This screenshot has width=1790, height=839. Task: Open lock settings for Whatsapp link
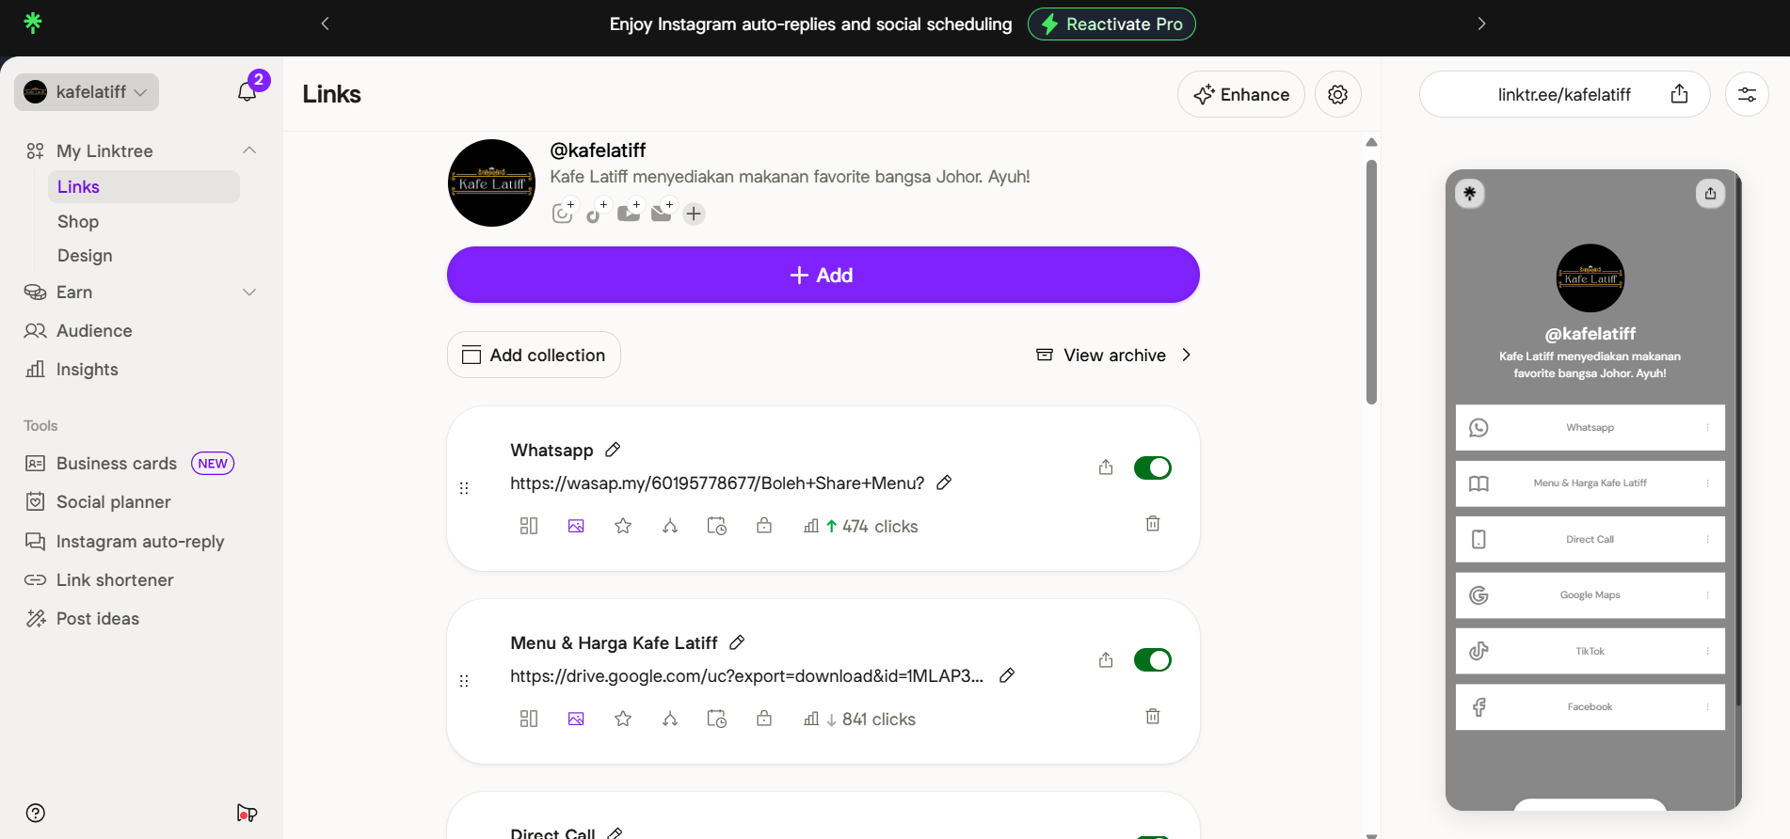[x=764, y=526]
